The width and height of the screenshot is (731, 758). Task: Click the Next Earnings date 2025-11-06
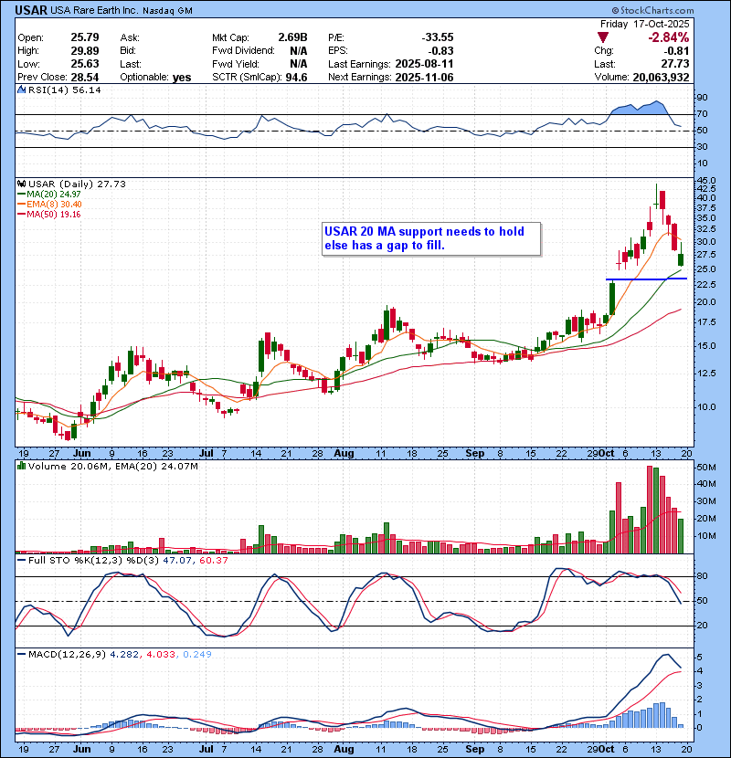424,78
